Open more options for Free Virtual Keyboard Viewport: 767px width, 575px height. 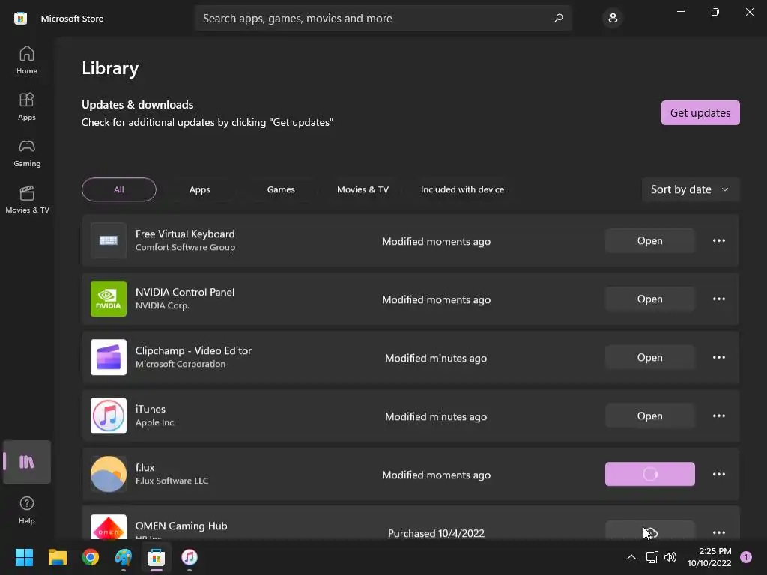pyautogui.click(x=718, y=240)
